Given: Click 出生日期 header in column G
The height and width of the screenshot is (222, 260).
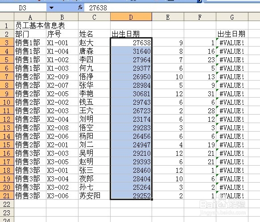Looking at the screenshot, I should point(232,34).
